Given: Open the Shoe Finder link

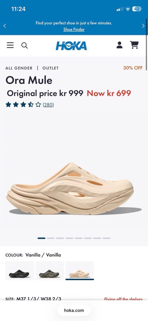Looking at the screenshot, I should pos(74,29).
